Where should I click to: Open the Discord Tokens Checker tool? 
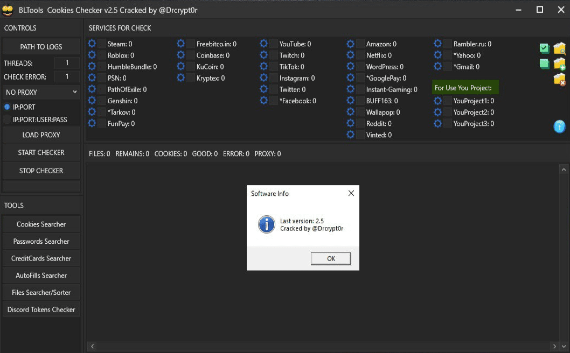(41, 309)
